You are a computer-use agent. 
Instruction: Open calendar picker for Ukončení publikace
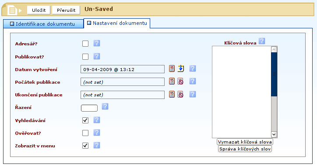point(172,94)
